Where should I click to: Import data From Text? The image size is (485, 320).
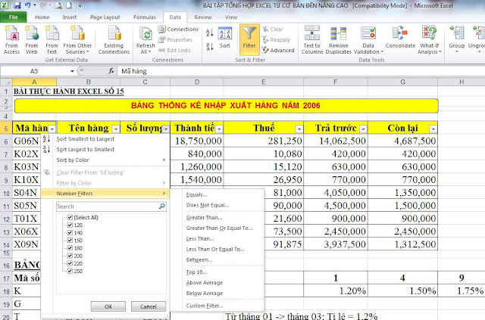point(52,40)
